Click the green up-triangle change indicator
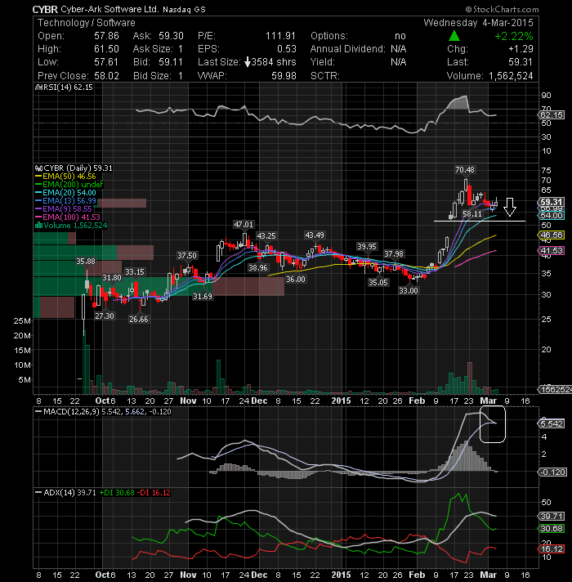572x582 pixels. [x=454, y=36]
